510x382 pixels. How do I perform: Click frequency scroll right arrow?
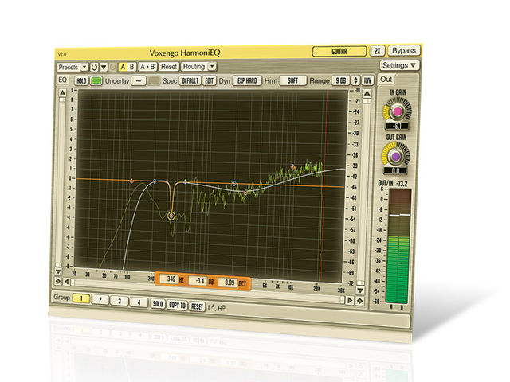pos(350,300)
